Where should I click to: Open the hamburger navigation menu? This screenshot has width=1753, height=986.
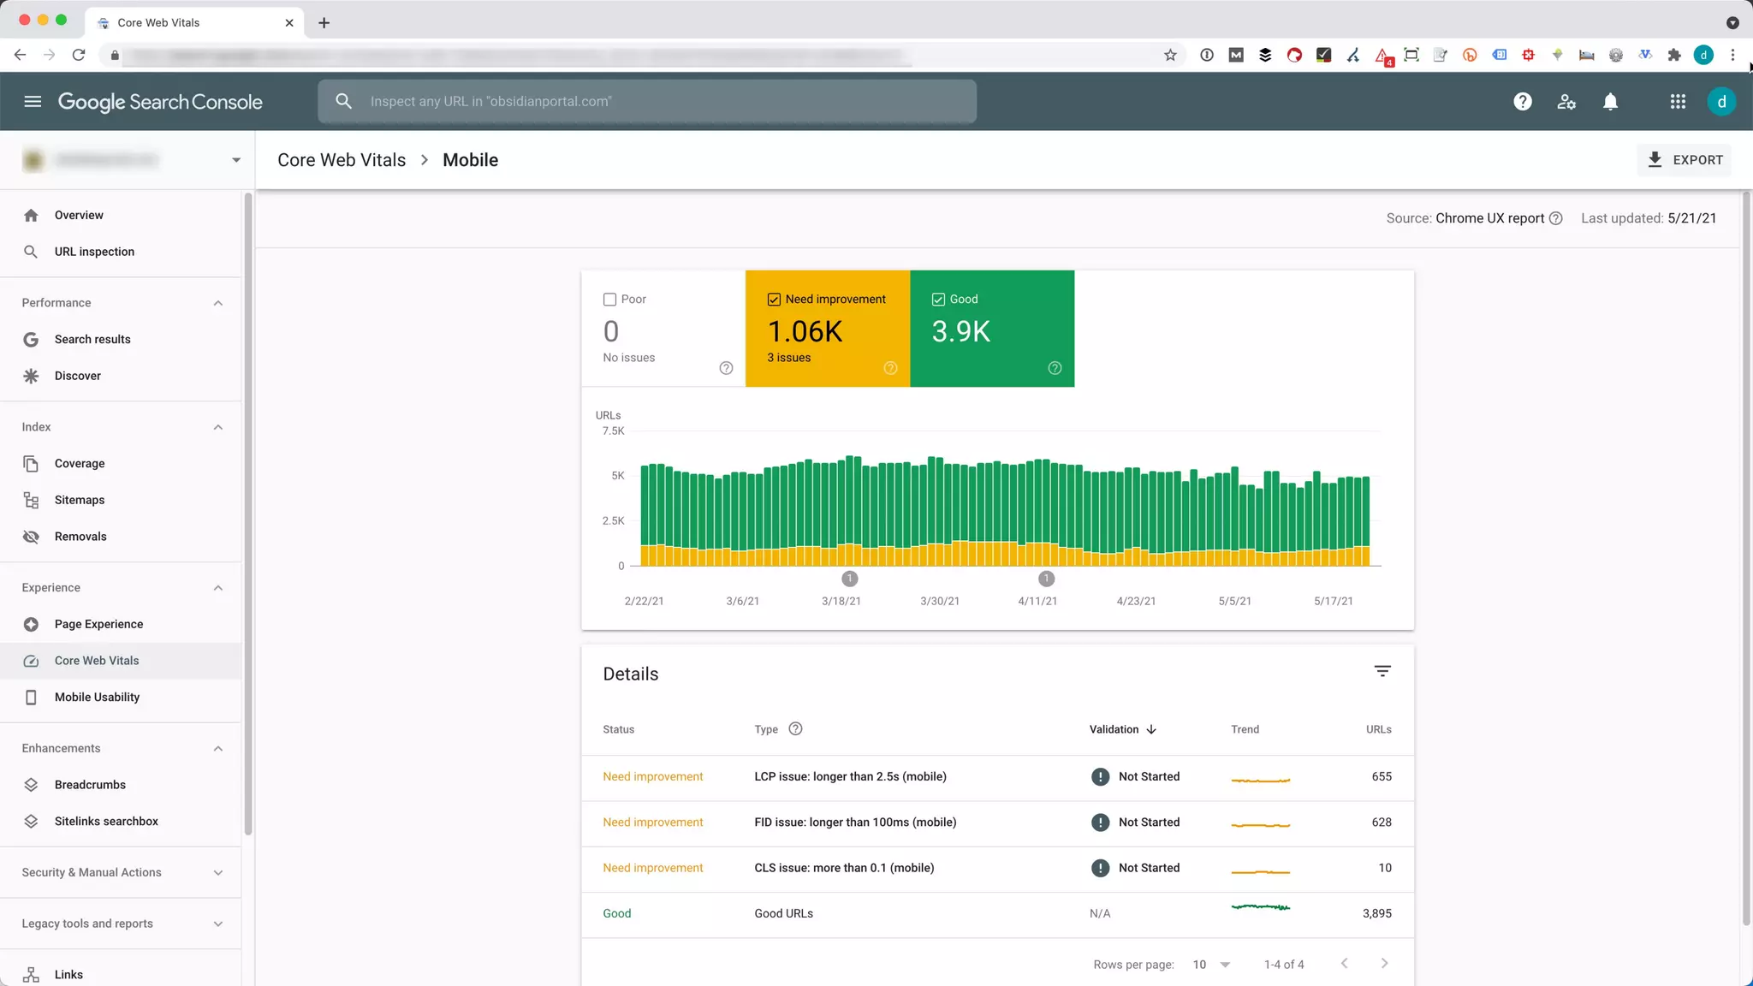pyautogui.click(x=33, y=102)
